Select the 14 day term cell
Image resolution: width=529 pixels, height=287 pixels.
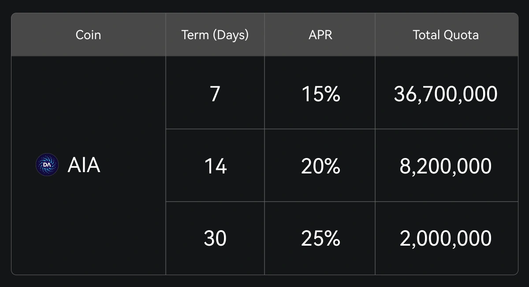click(215, 166)
